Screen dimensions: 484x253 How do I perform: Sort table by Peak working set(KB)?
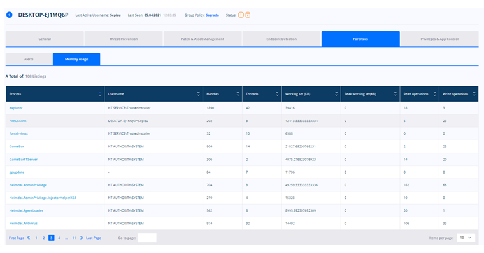coord(395,94)
